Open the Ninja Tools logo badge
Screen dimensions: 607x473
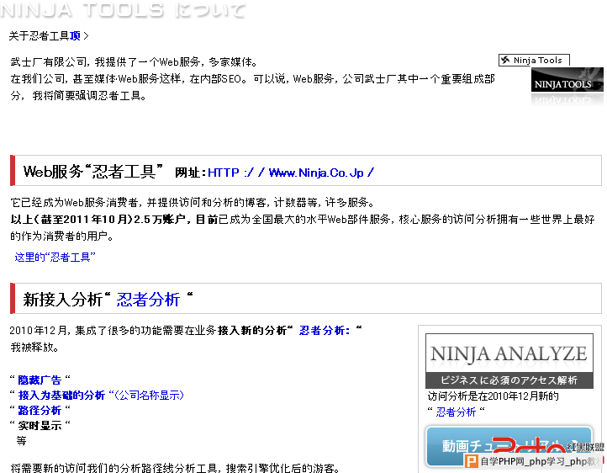click(x=534, y=61)
